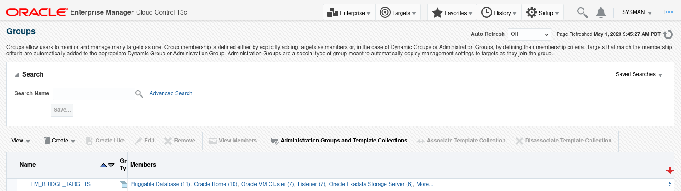This screenshot has height=191, width=681.
Task: Open the notifications bell
Action: pos(601,13)
